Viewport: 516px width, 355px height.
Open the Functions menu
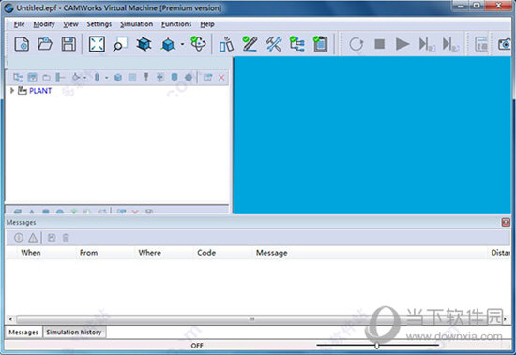(x=176, y=24)
